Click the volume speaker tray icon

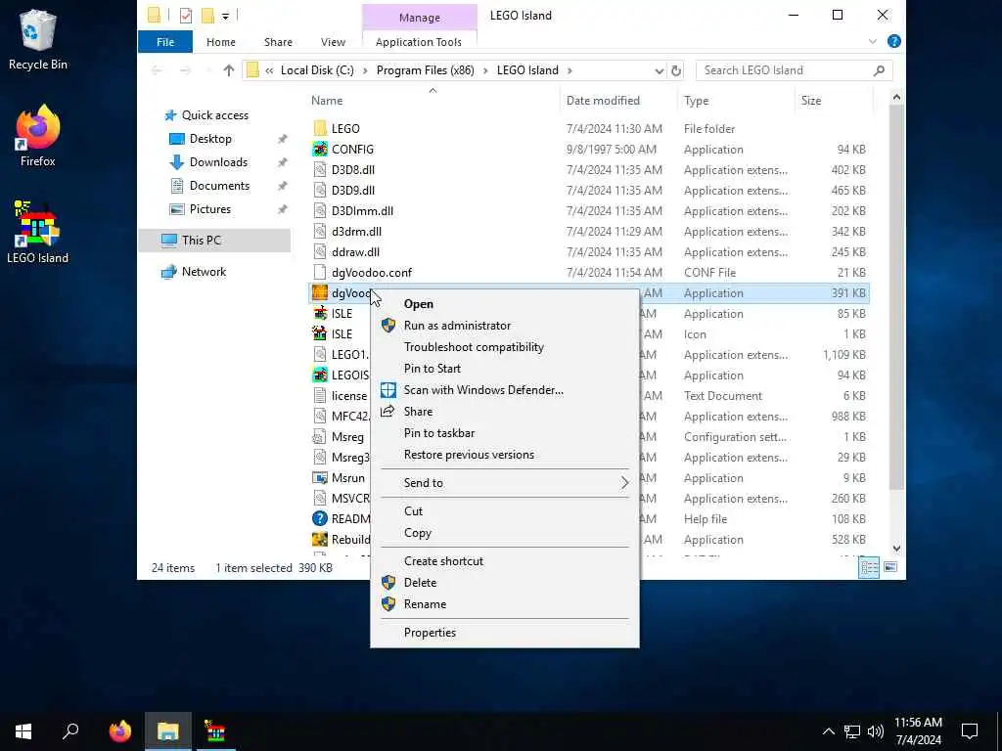tap(876, 731)
